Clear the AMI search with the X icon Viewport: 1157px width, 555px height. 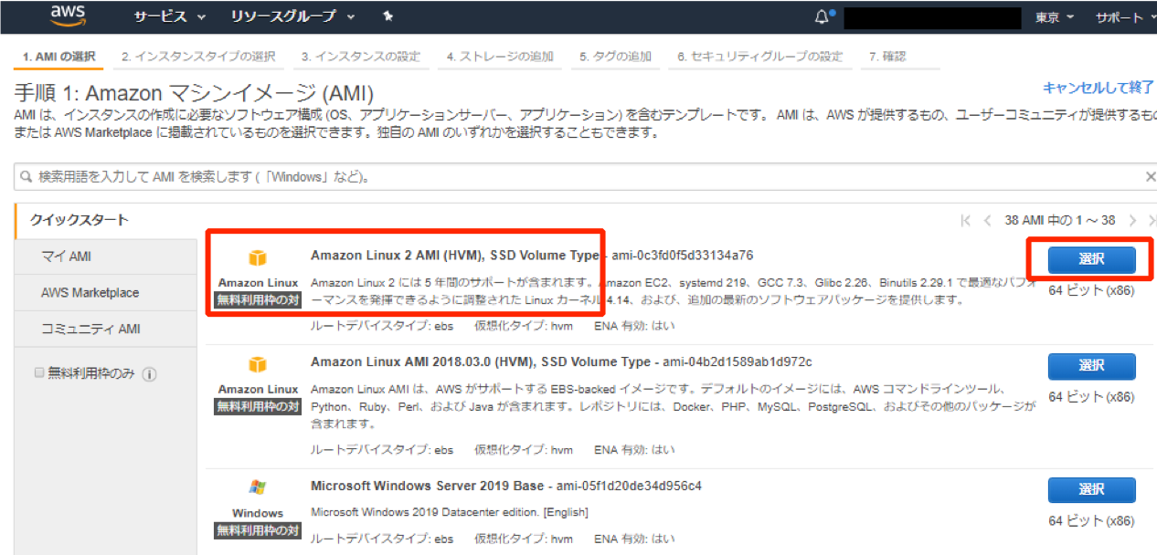(x=1151, y=176)
